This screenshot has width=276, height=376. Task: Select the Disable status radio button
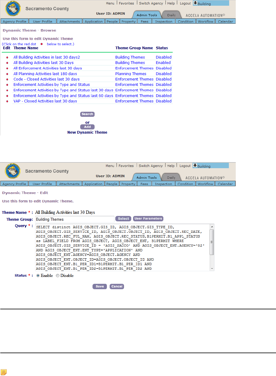pos(58,276)
